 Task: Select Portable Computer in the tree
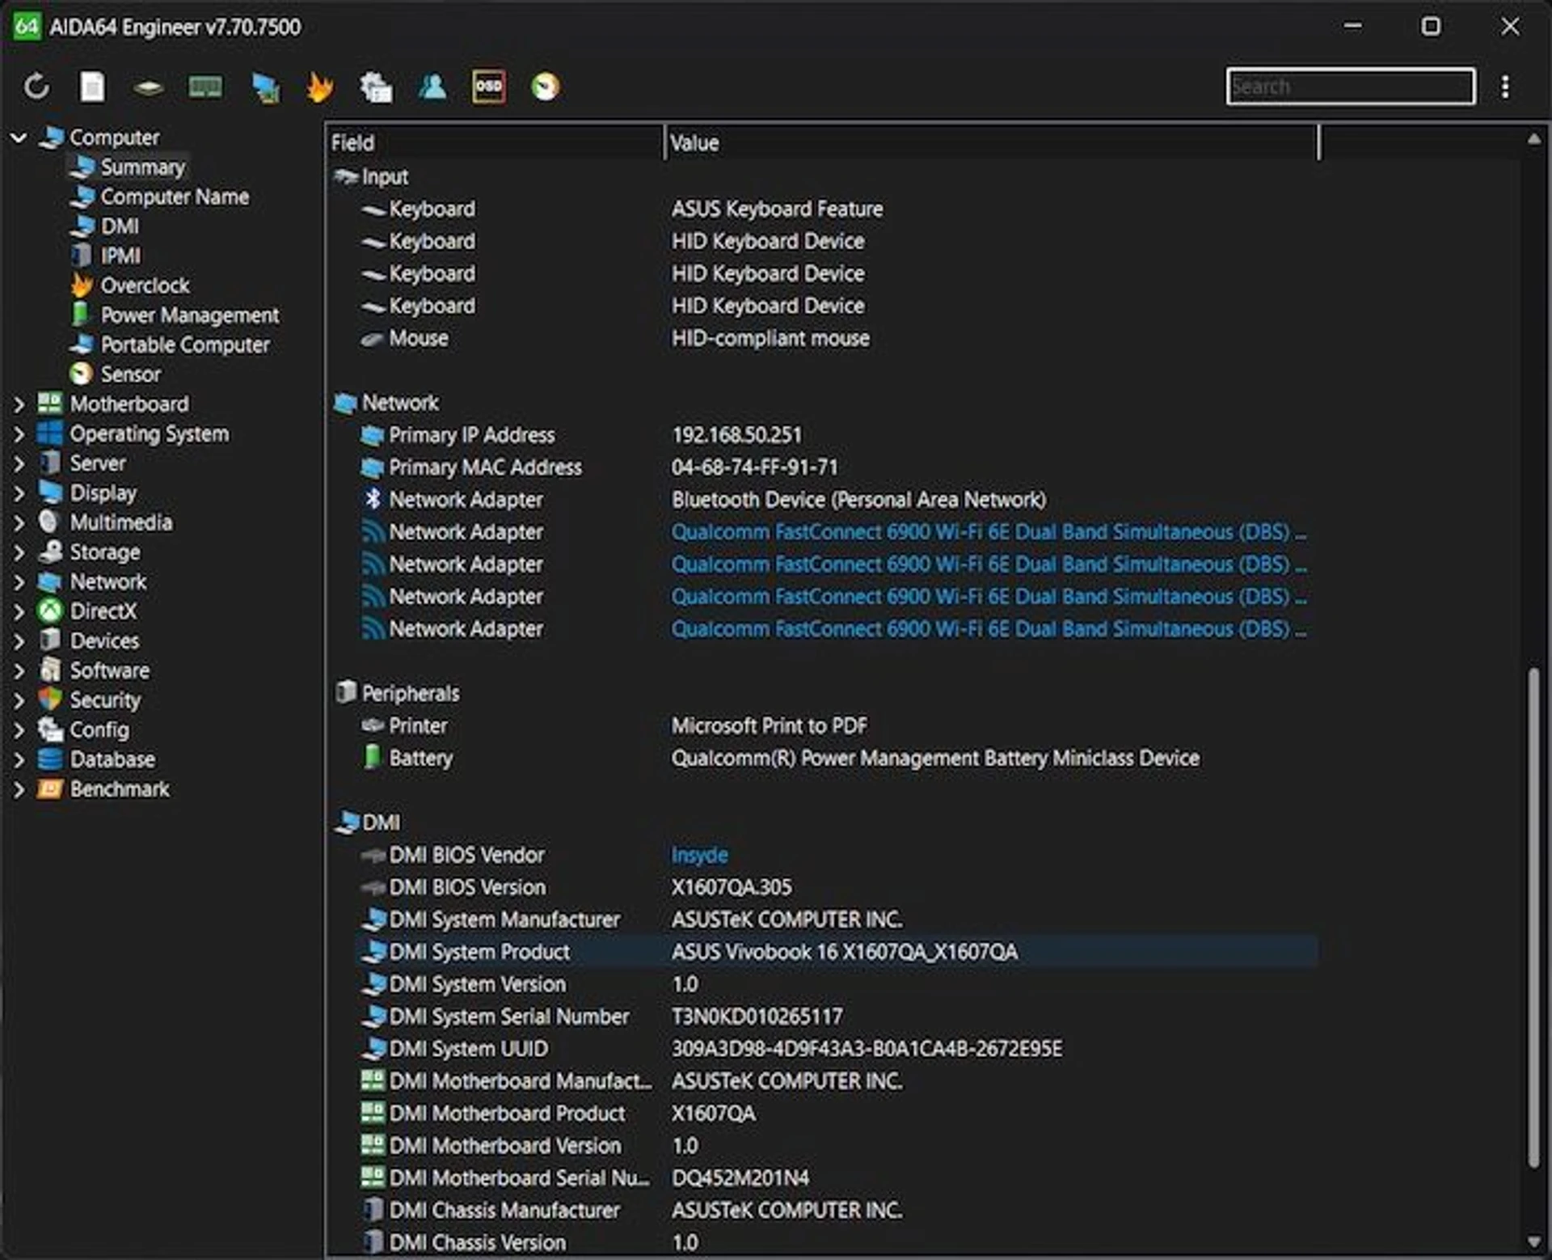[185, 345]
